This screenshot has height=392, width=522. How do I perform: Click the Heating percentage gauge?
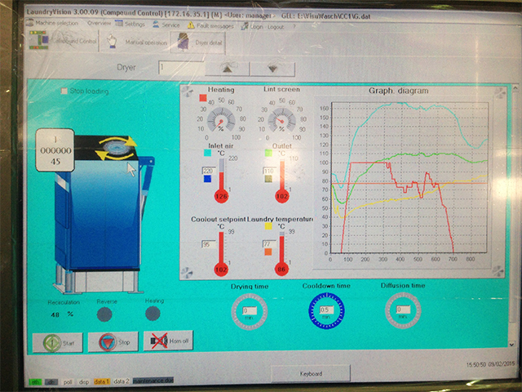click(221, 120)
